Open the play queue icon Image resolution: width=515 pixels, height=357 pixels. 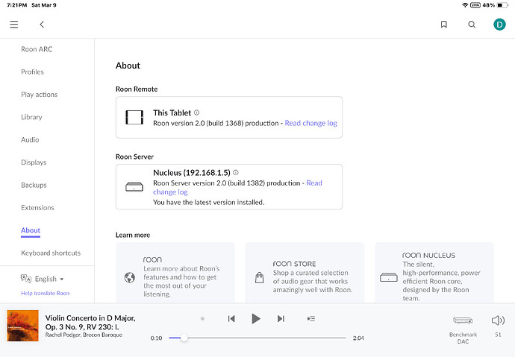click(x=311, y=319)
